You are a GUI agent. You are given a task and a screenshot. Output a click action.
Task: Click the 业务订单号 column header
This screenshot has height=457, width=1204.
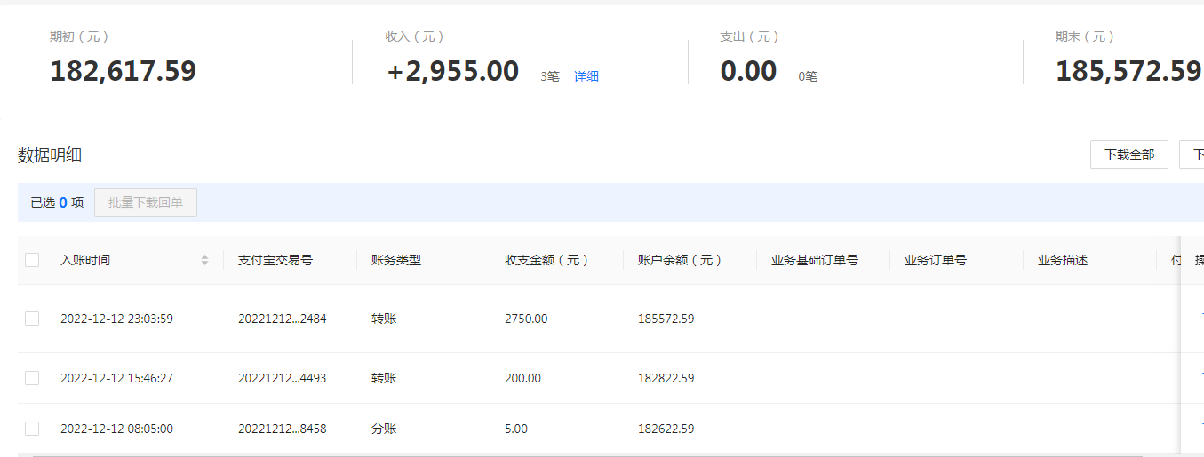coord(936,260)
